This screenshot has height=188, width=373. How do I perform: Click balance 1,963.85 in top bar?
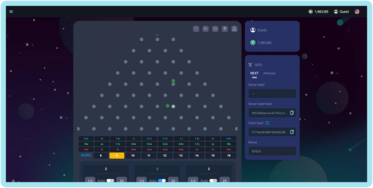(321, 12)
